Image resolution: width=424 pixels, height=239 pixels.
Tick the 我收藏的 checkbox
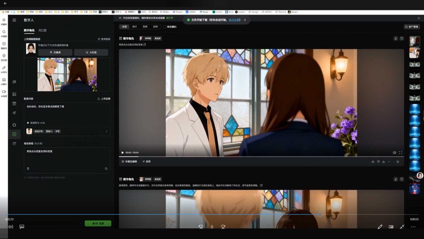pos(165,27)
